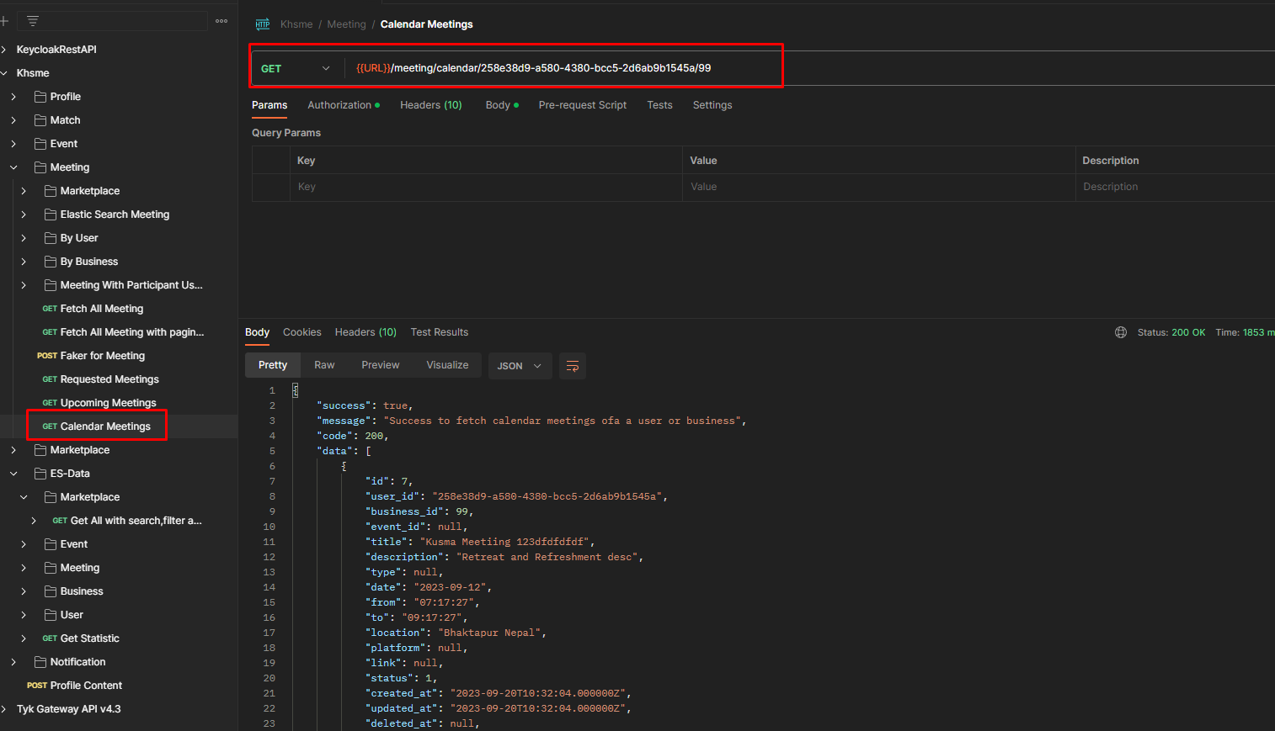The height and width of the screenshot is (731, 1275).
Task: Expand the Elastic Search Meeting folder
Action: pos(24,215)
